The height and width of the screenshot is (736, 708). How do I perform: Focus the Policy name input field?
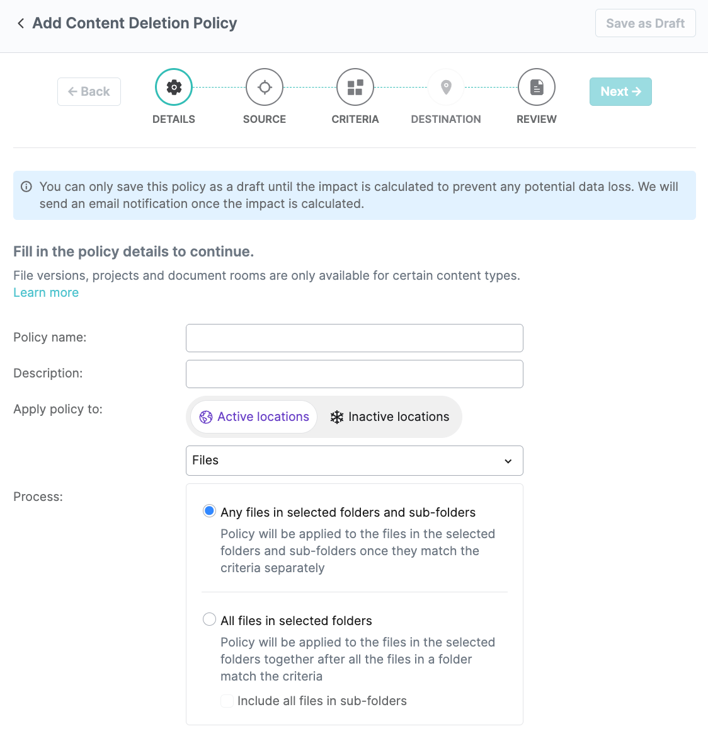(x=355, y=338)
